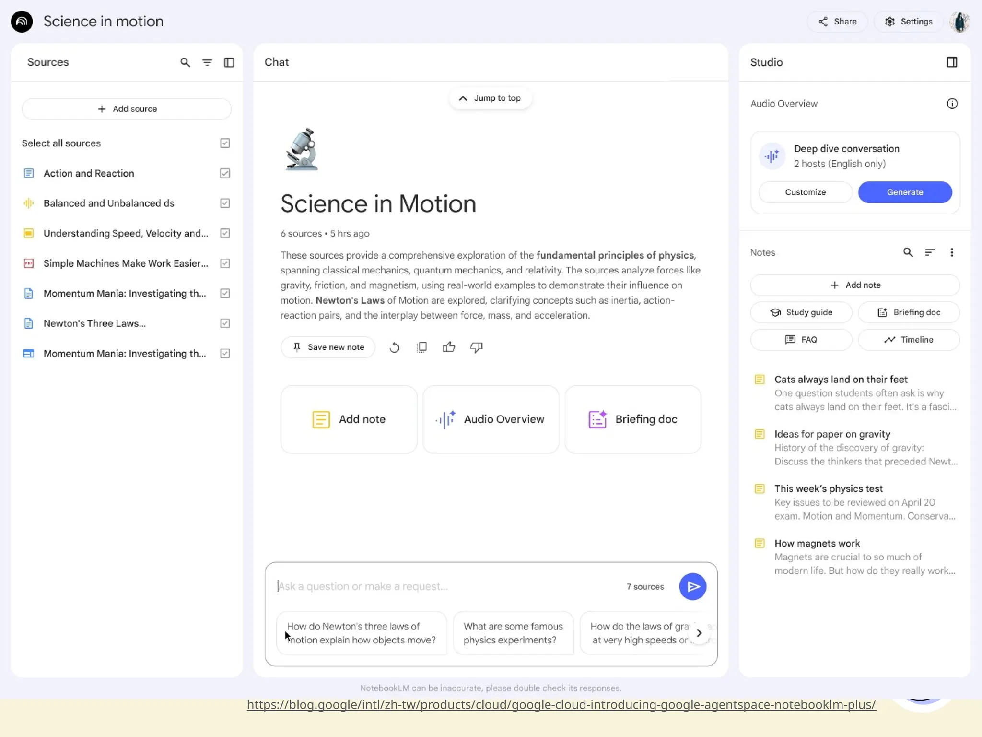Screen dimensions: 982x737
Task: Click the Understanding Speed slides icon
Action: (29, 233)
